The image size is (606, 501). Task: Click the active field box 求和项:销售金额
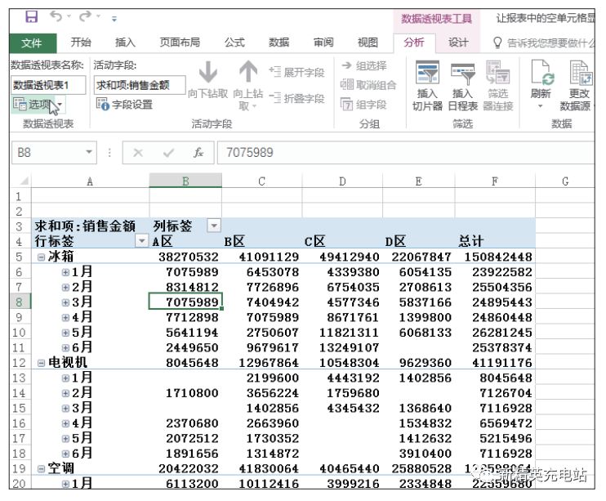[x=140, y=85]
